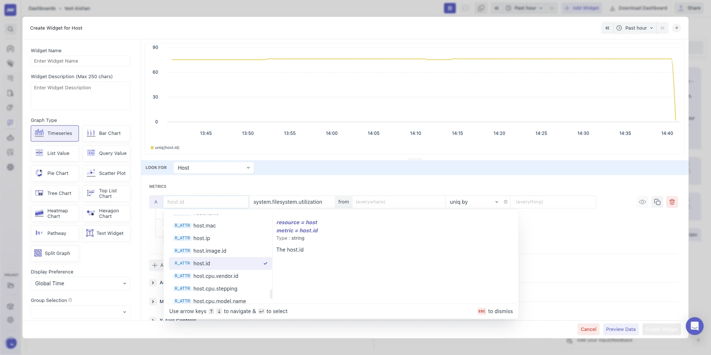Click the Create Widget button
Image resolution: width=711 pixels, height=355 pixels.
[x=661, y=329]
